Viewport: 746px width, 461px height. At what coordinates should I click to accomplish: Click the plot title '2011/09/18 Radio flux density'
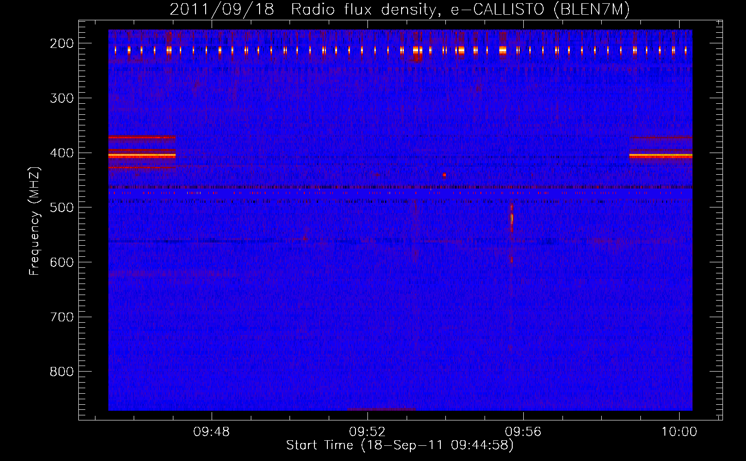point(399,9)
